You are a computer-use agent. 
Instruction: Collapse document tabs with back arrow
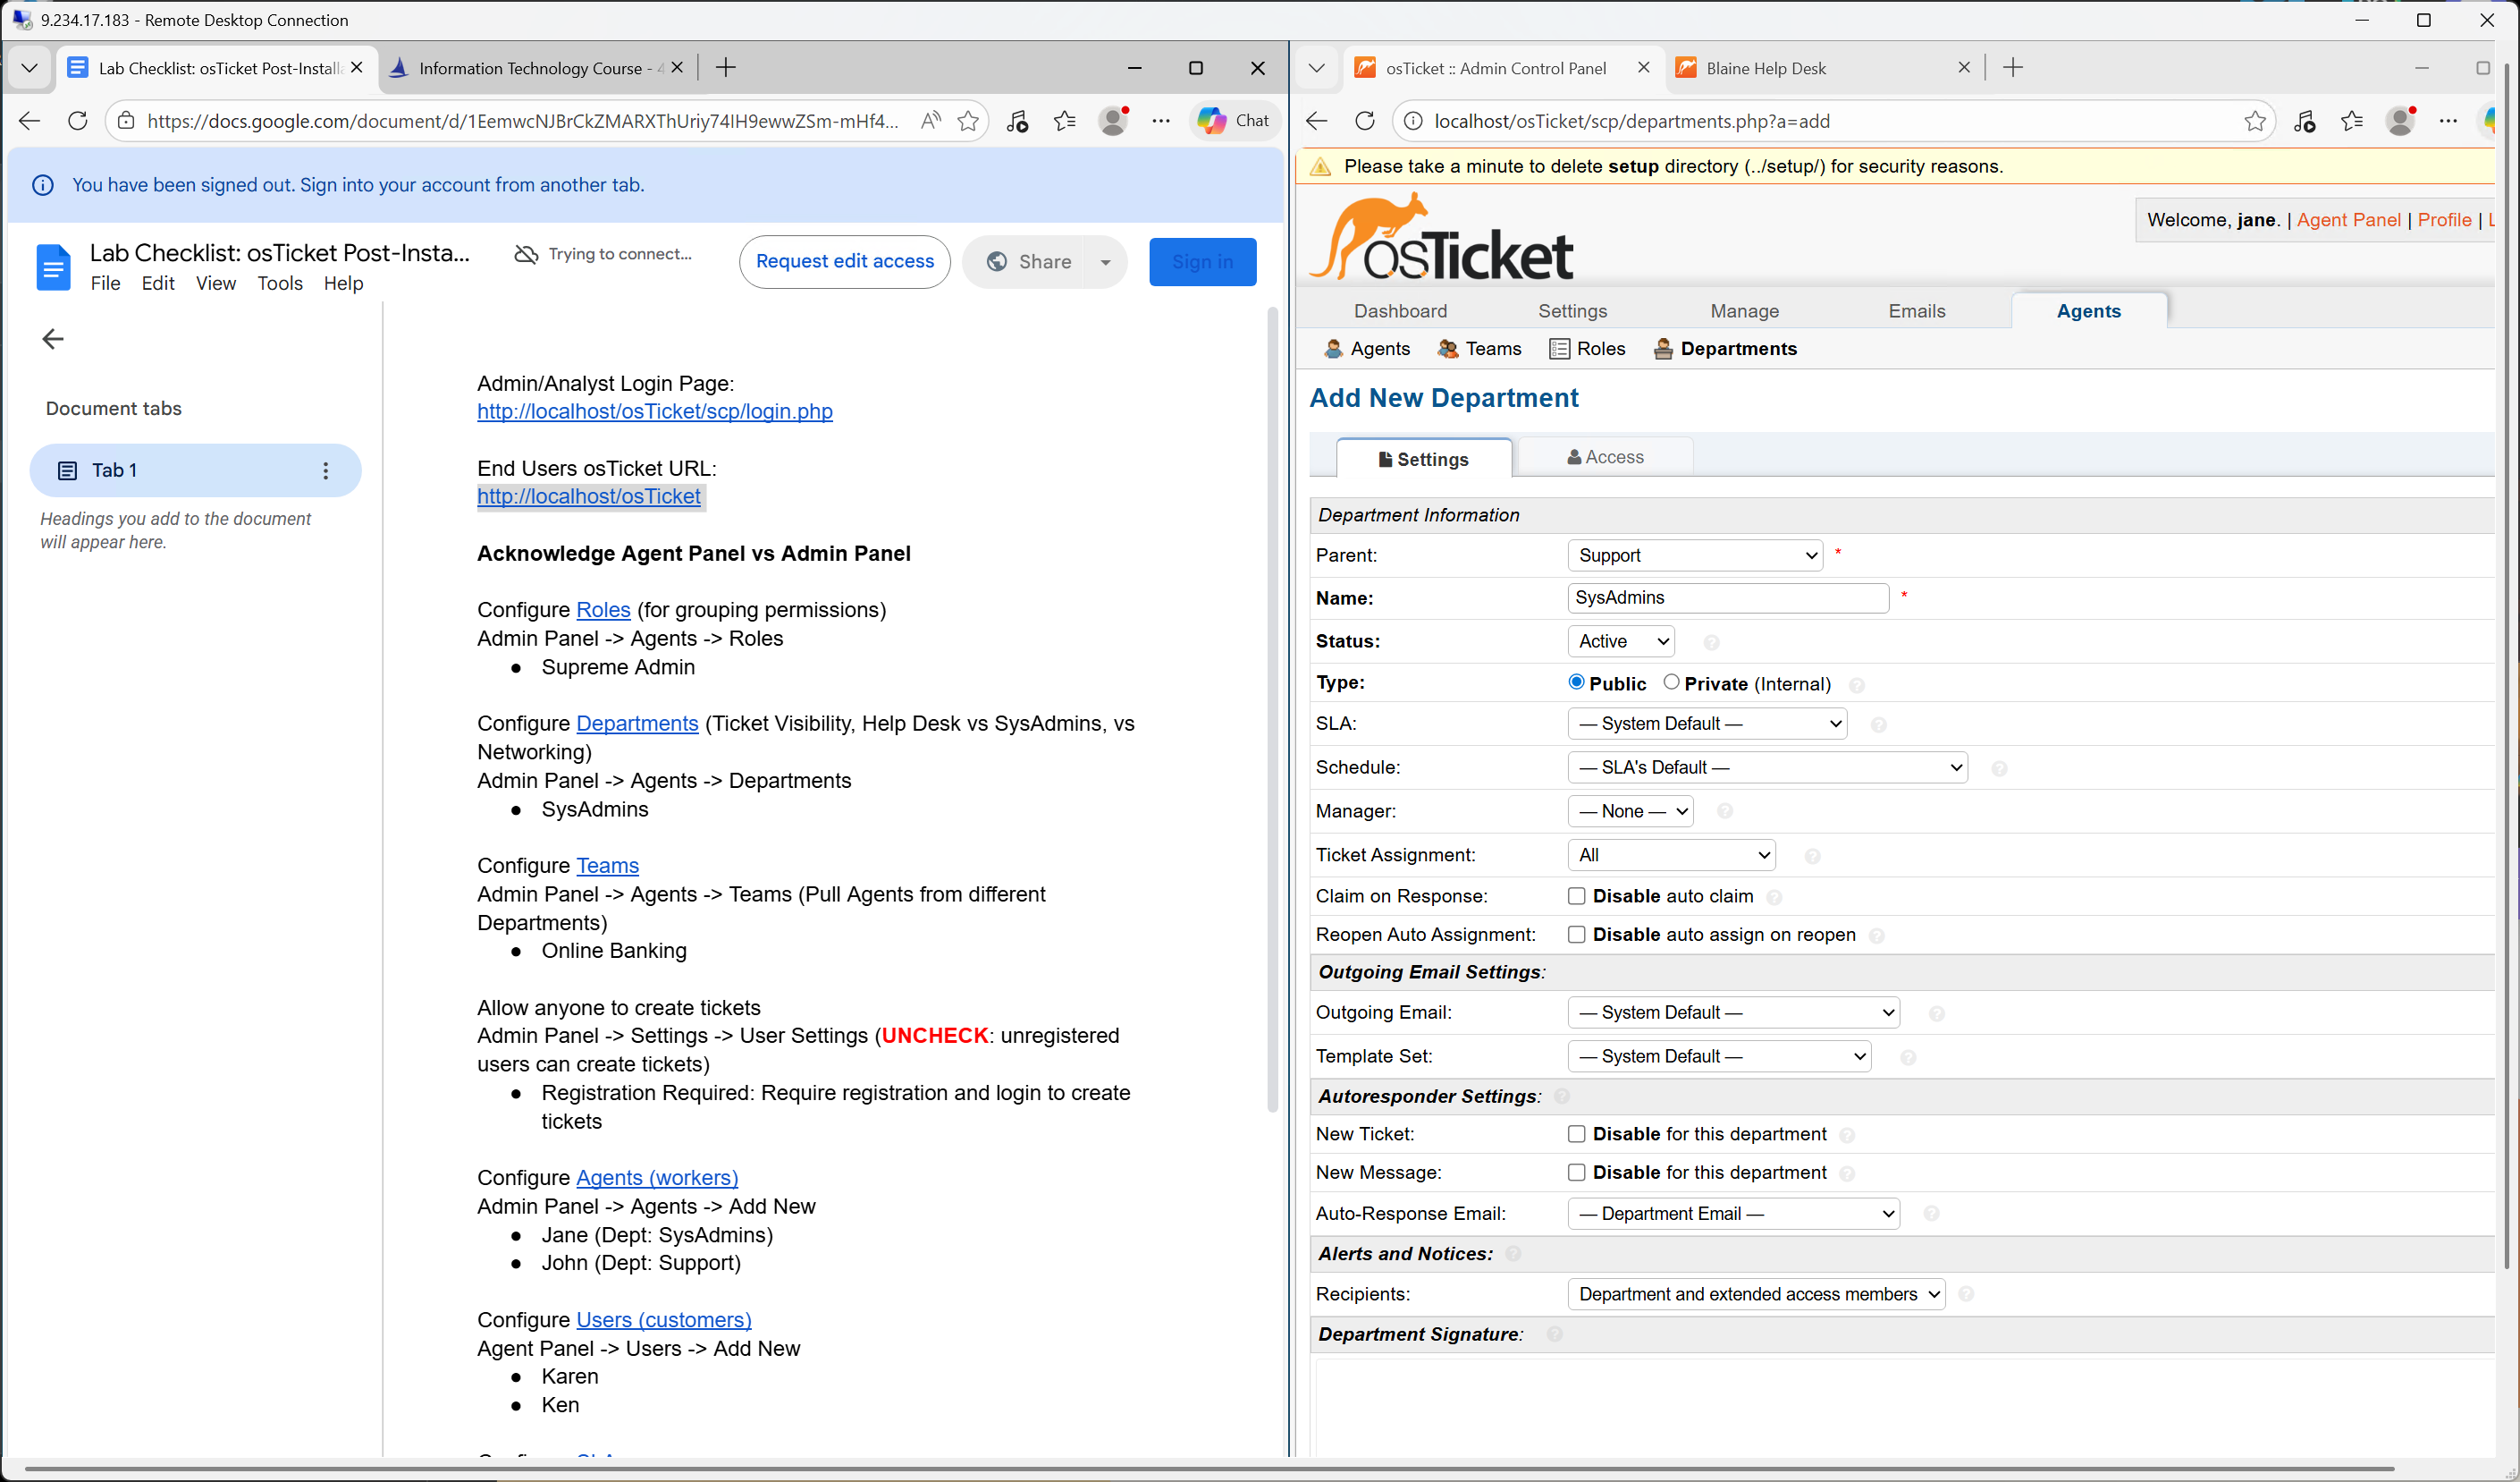(53, 339)
